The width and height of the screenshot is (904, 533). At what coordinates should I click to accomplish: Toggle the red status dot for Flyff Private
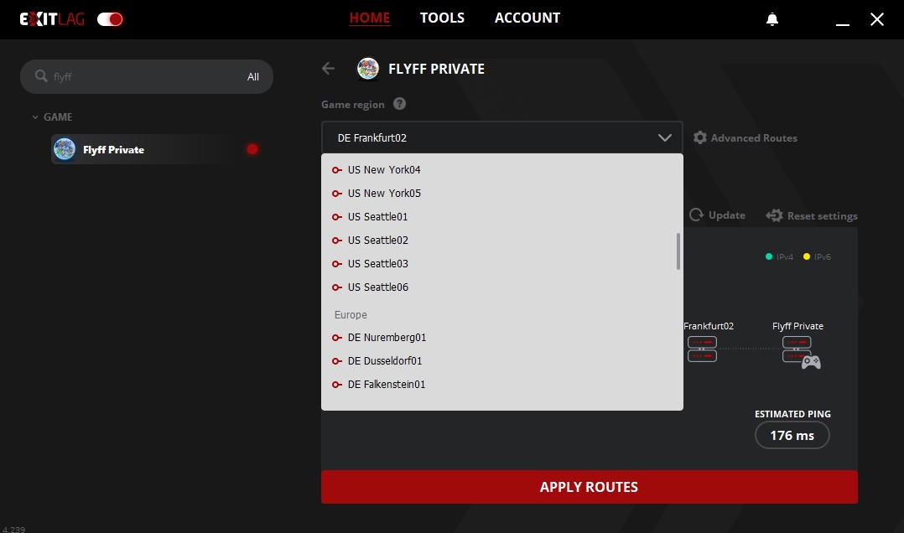click(x=252, y=149)
